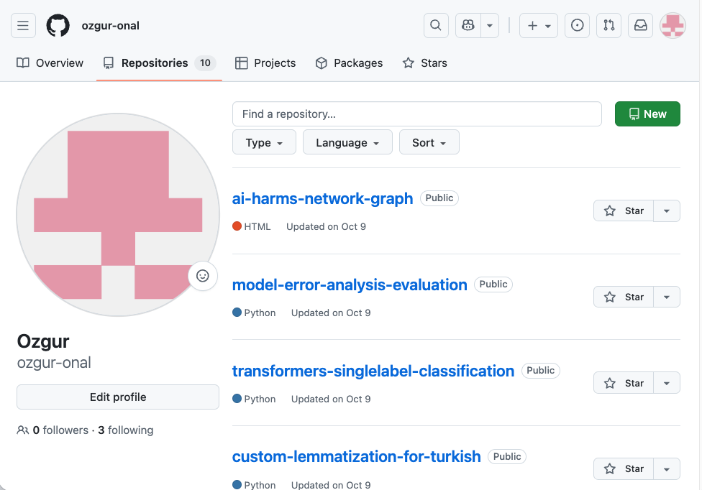Click the set status smiley icon
This screenshot has height=490, width=702.
[203, 275]
